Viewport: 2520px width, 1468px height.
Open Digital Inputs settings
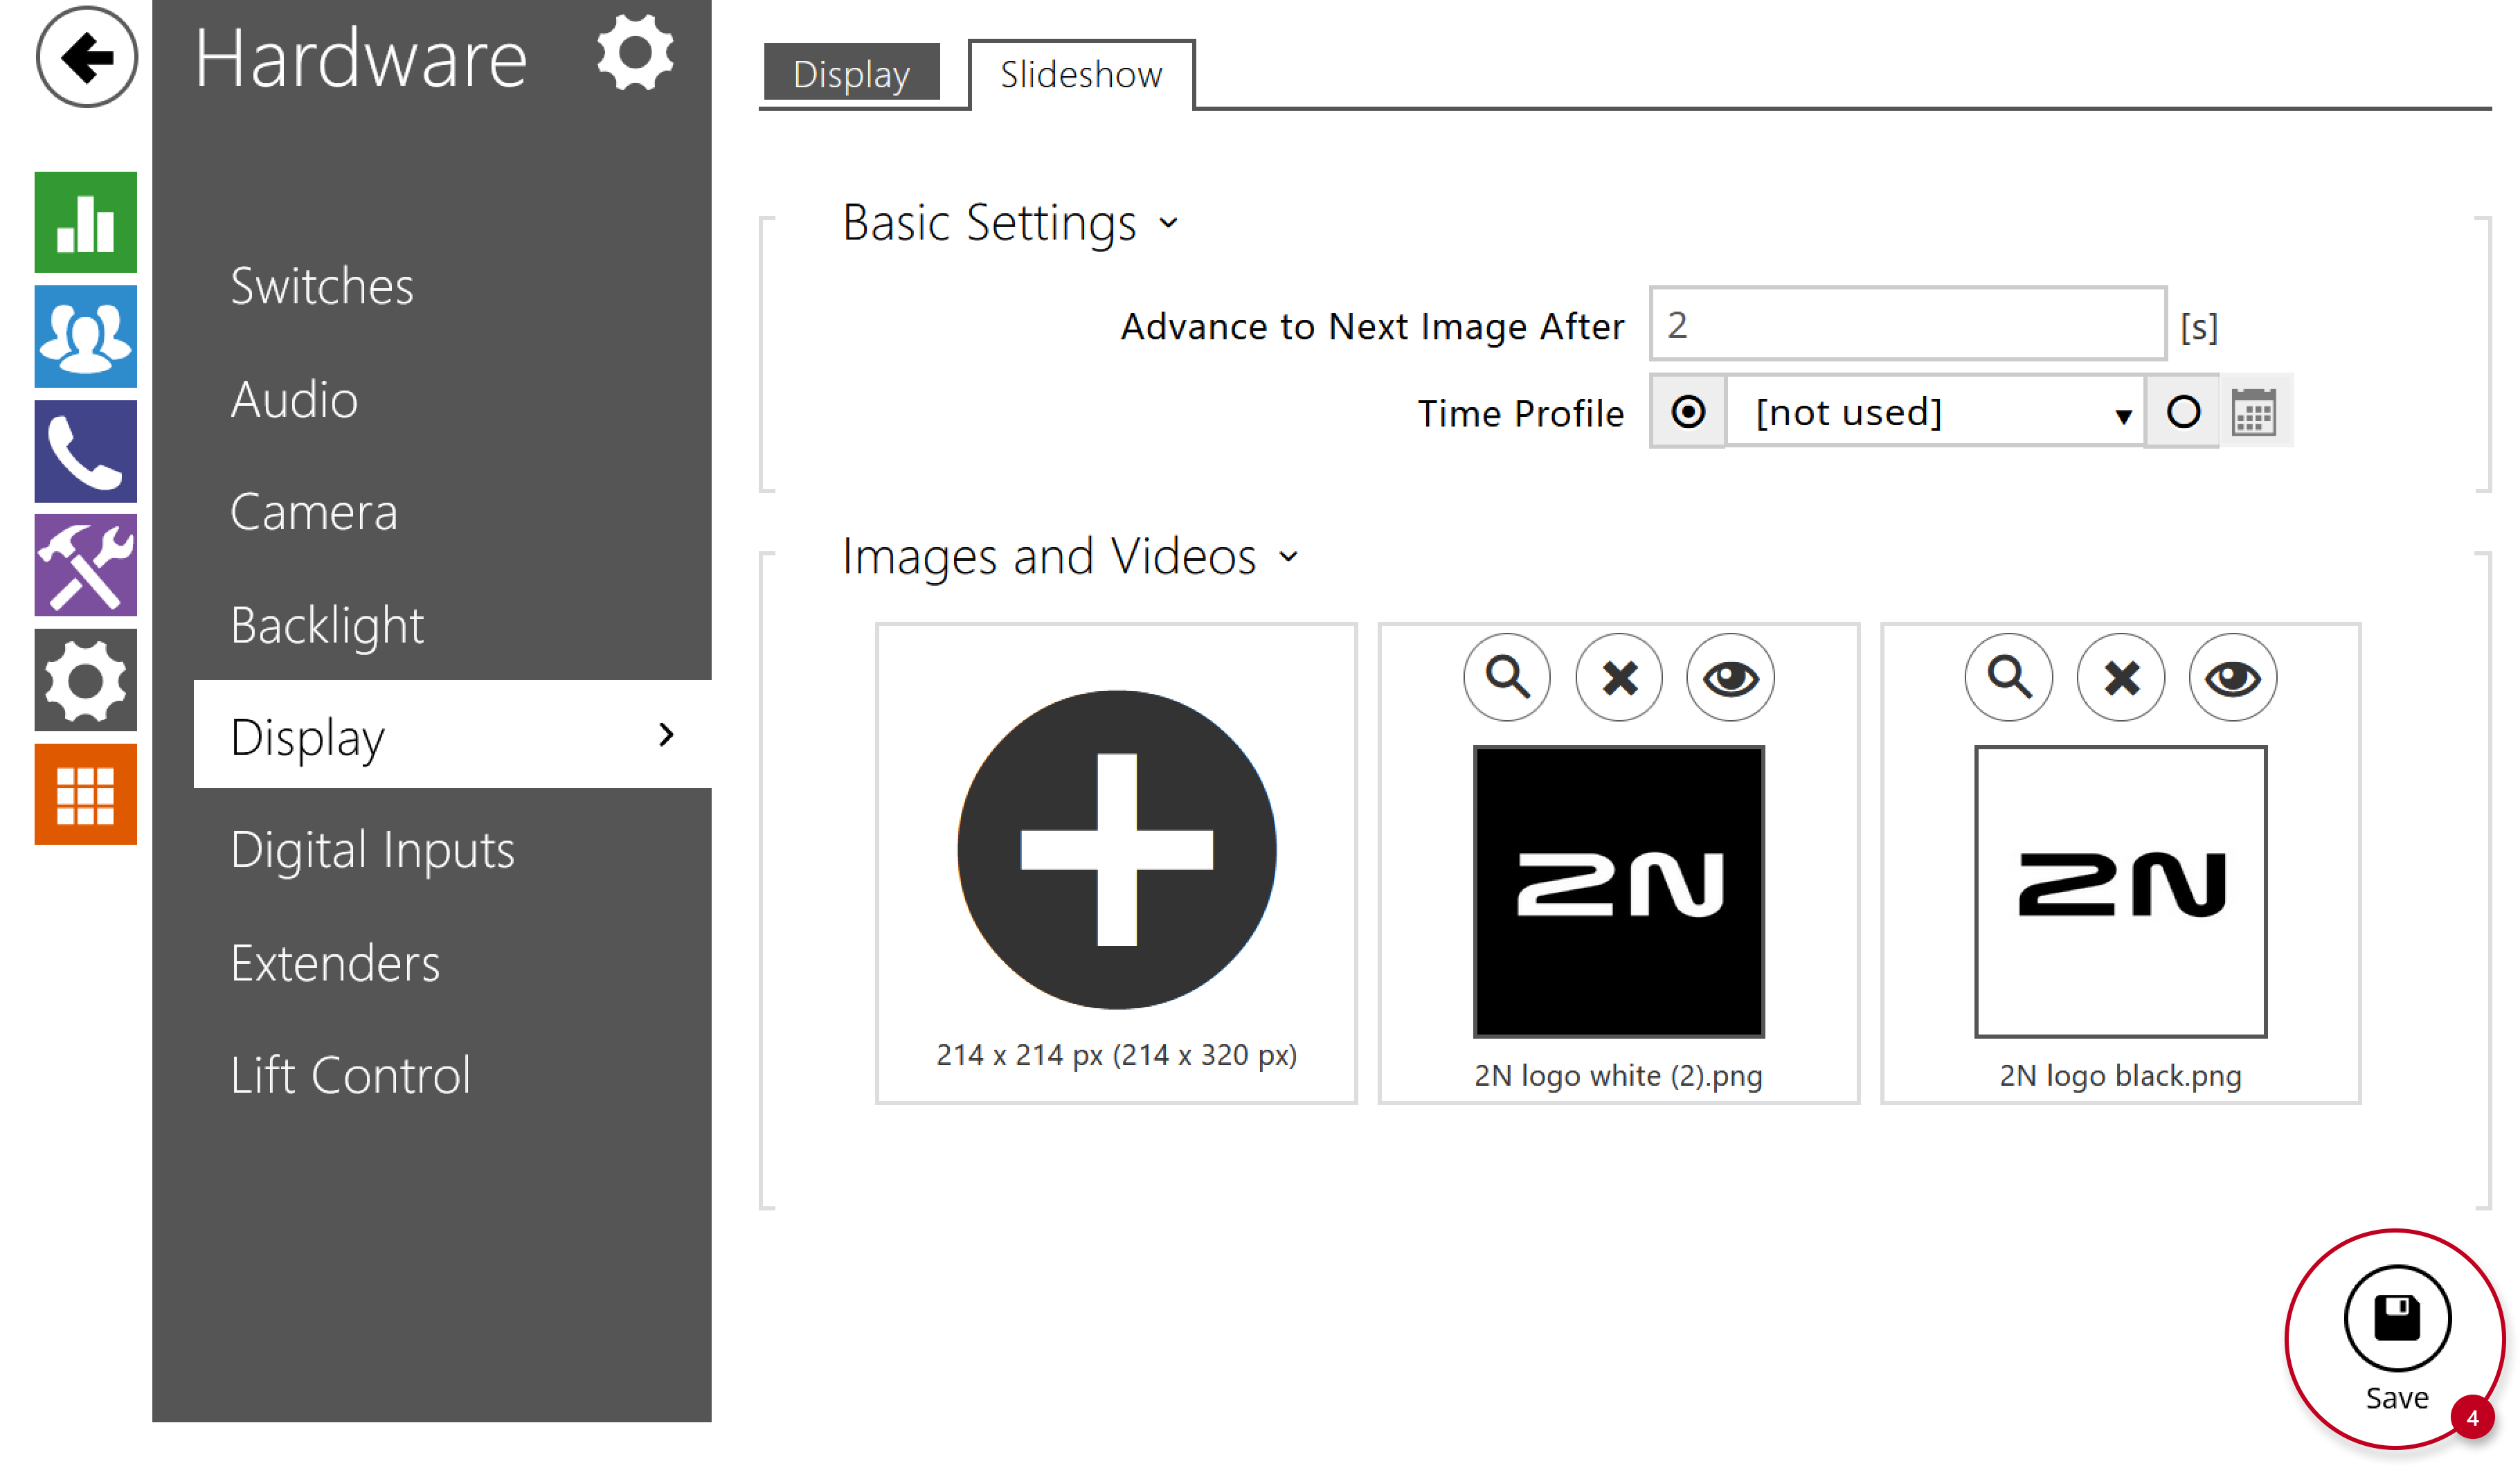click(372, 851)
